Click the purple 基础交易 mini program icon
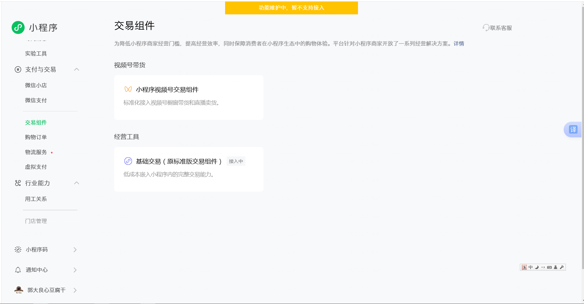584x304 pixels. click(128, 161)
